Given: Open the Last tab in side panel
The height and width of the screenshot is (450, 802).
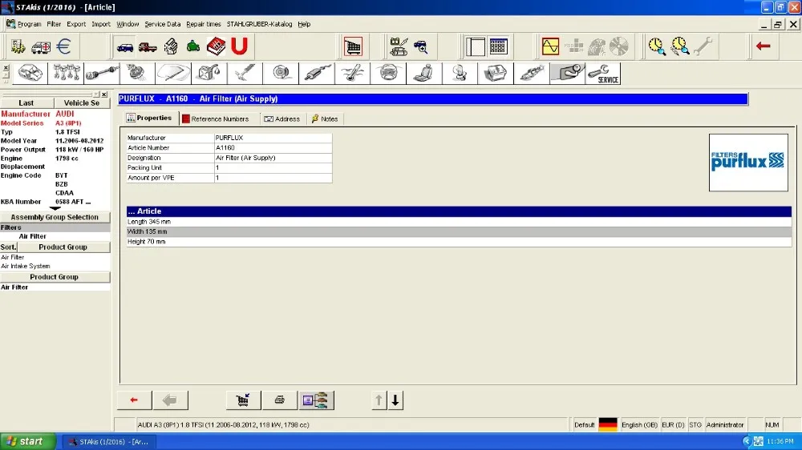Looking at the screenshot, I should pos(26,102).
